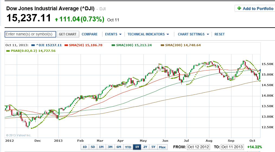Click the FROM date field Oct 12 2012
Screen dimensions: 275x152
198,147
